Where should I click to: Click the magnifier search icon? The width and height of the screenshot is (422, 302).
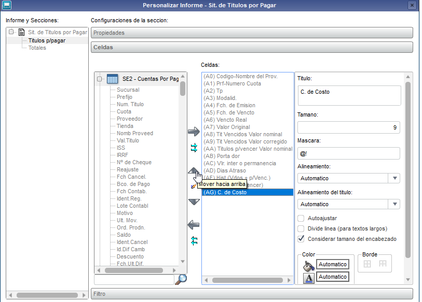click(x=181, y=279)
